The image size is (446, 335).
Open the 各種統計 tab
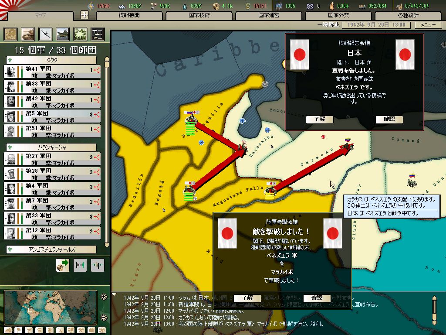(x=408, y=15)
